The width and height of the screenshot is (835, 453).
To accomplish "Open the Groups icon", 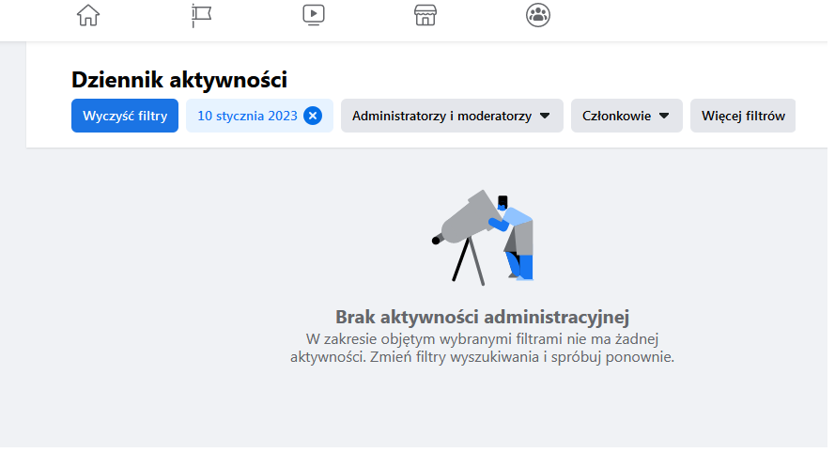I will 538,15.
